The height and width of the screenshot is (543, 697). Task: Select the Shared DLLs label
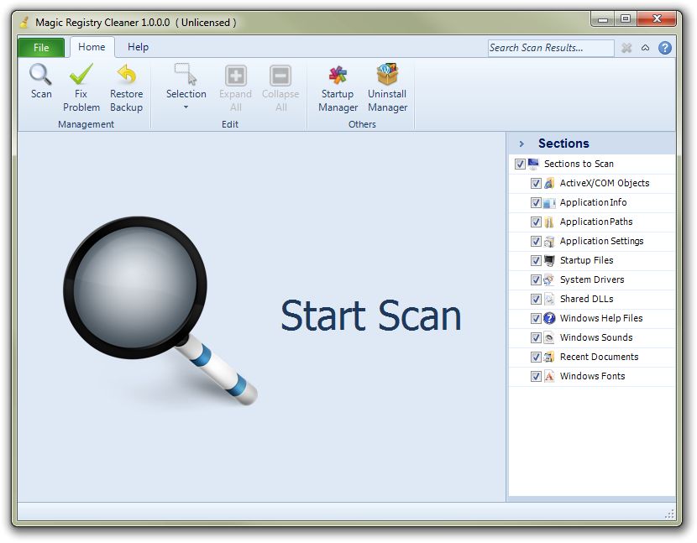point(586,299)
